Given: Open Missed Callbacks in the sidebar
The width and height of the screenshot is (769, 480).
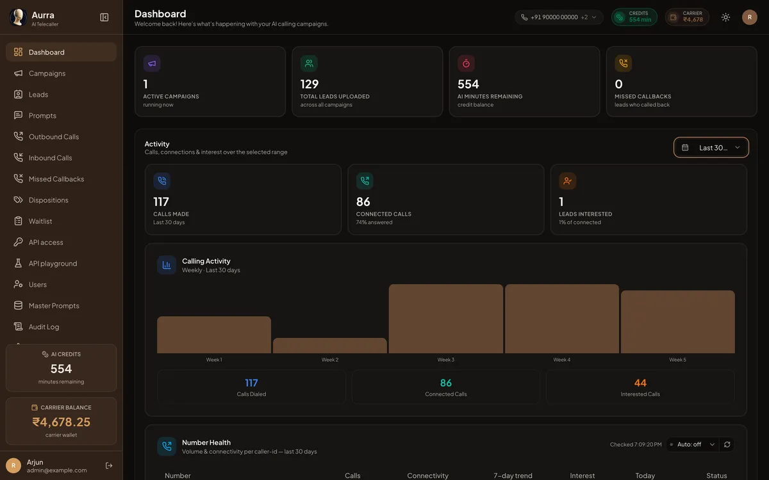Looking at the screenshot, I should tap(61, 179).
